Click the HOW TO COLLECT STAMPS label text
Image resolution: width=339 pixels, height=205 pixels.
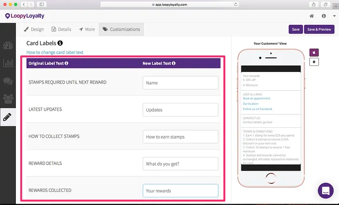54,136
